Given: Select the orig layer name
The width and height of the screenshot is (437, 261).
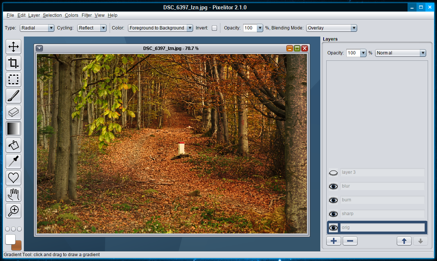Looking at the screenshot, I should click(x=383, y=227).
